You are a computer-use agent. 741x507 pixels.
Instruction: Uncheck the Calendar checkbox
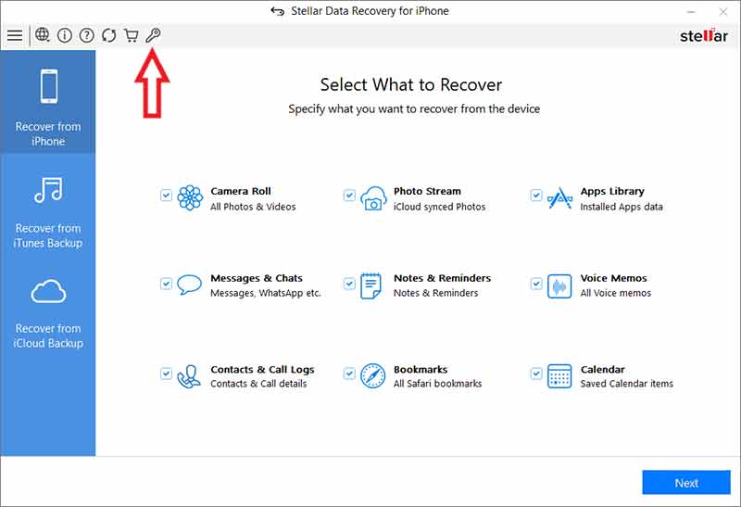click(x=536, y=374)
